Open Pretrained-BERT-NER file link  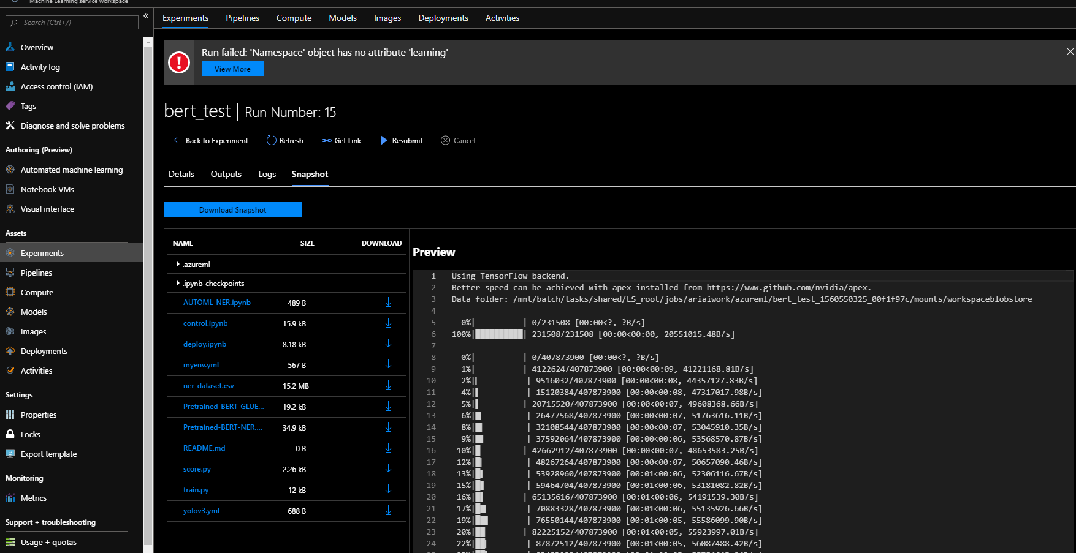point(223,427)
